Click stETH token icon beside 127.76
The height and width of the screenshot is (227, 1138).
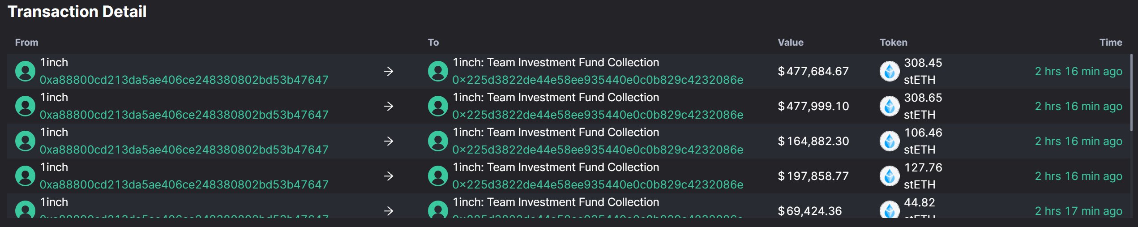click(890, 176)
